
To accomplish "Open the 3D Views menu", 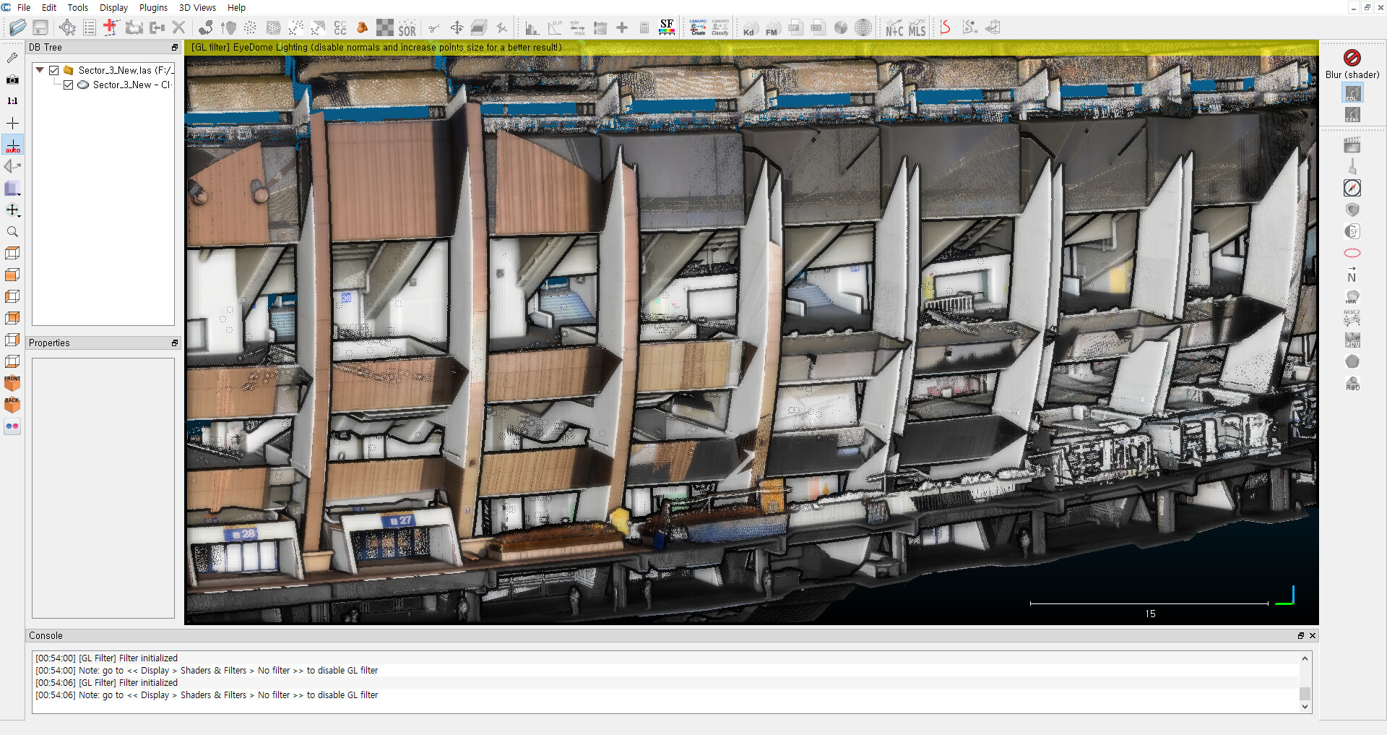I will 197,7.
